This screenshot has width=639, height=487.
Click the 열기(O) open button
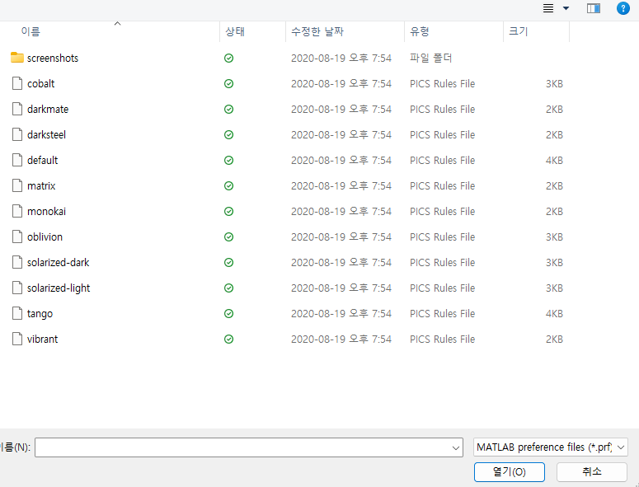point(510,472)
